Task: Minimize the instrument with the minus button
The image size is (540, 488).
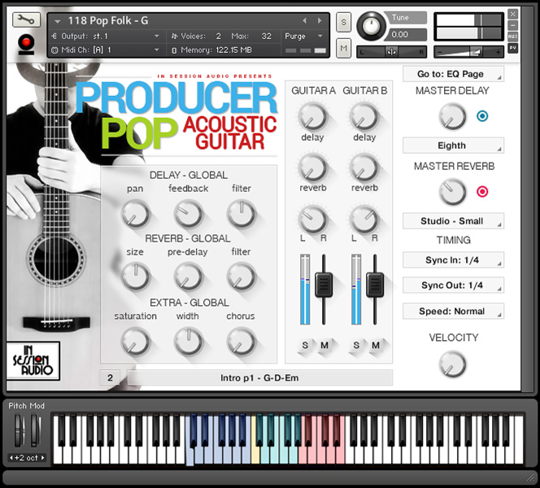Action: point(513,25)
